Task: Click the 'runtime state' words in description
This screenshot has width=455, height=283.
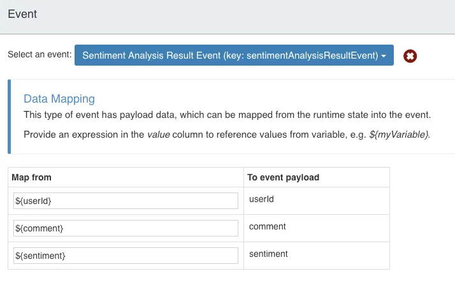Action: 340,115
